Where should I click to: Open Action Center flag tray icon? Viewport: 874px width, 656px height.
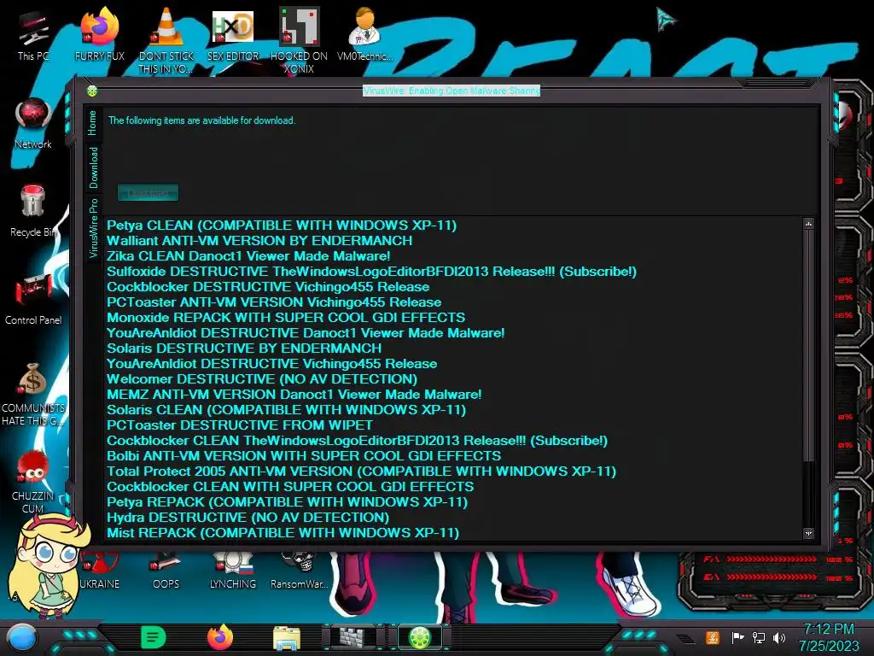(737, 637)
